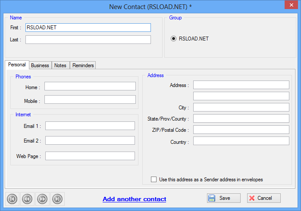The height and width of the screenshot is (211, 301).
Task: Click the second Address line field
Action: (x=241, y=96)
